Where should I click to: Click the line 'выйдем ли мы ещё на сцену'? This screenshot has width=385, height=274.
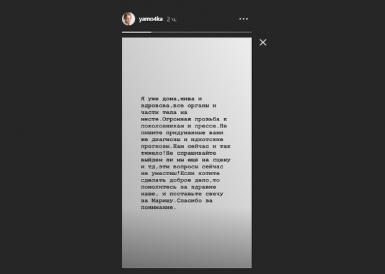coord(186,160)
